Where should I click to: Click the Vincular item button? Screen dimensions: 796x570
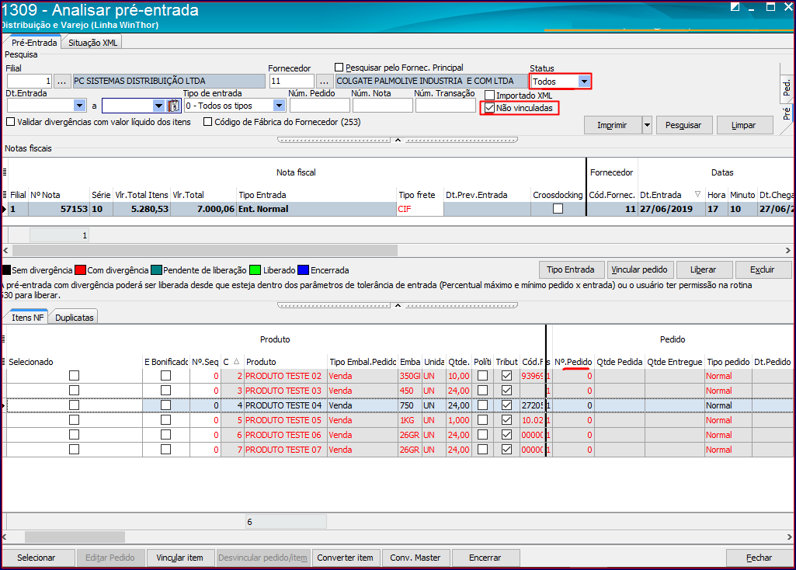[x=179, y=558]
